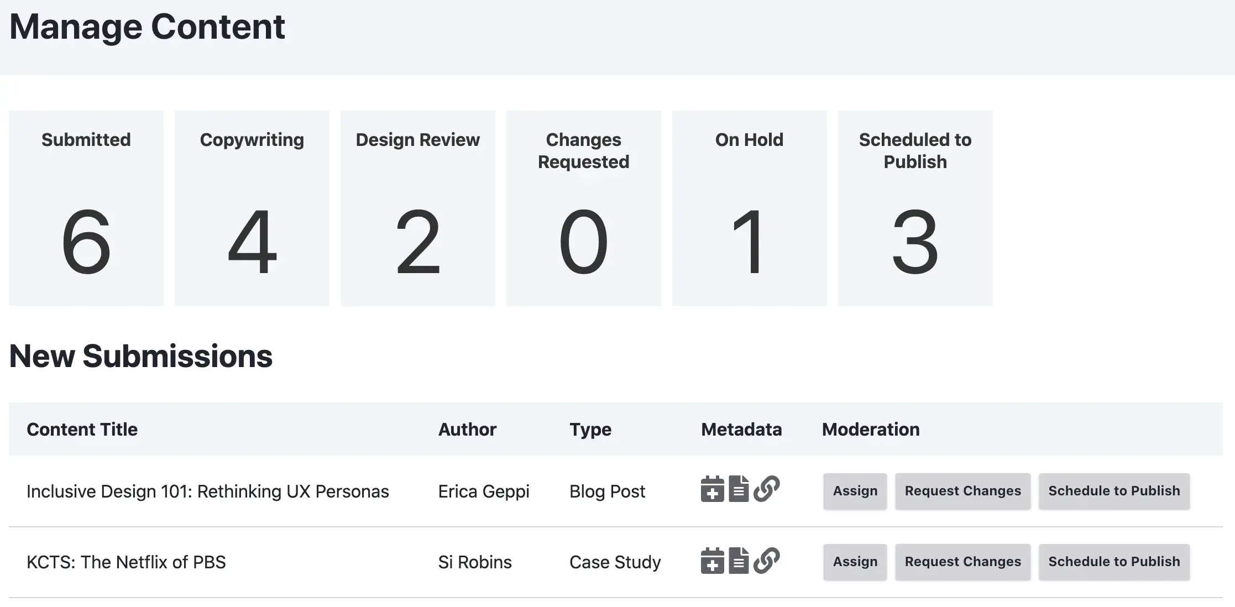Click link icon for Inclusive Design row

click(766, 489)
